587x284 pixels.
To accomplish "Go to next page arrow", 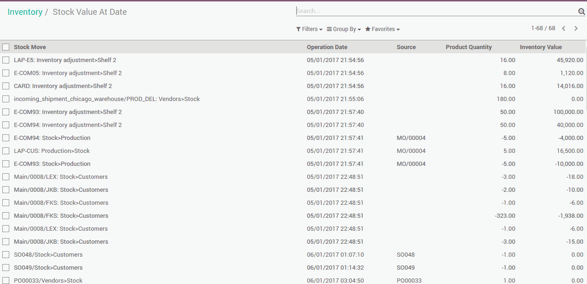I will (576, 29).
